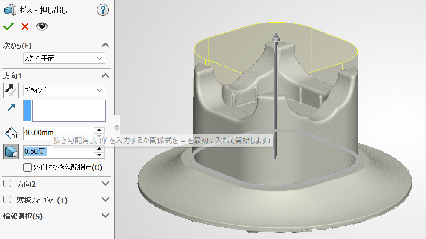Cancel the feature with the red X
This screenshot has height=239, width=426.
(x=25, y=26)
